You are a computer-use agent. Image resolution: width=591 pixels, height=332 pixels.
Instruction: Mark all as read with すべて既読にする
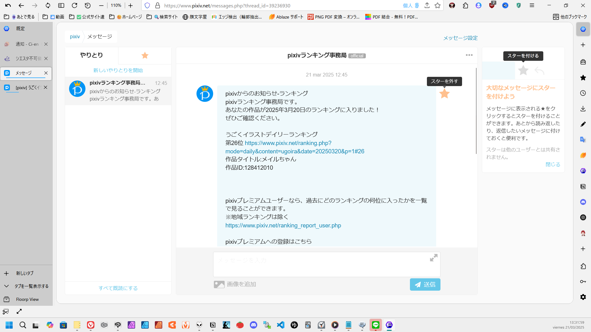pos(118,288)
